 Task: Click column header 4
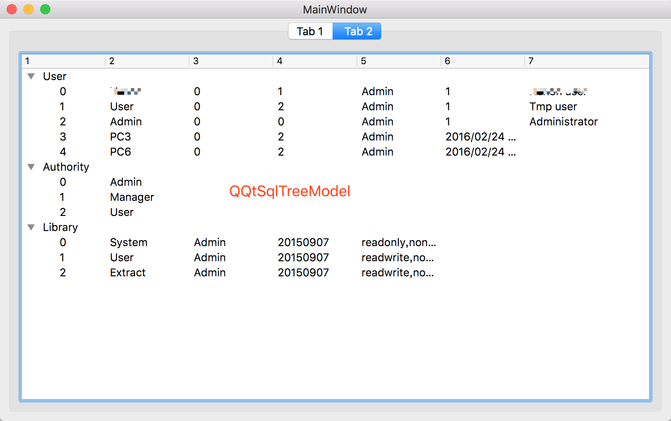coord(315,61)
